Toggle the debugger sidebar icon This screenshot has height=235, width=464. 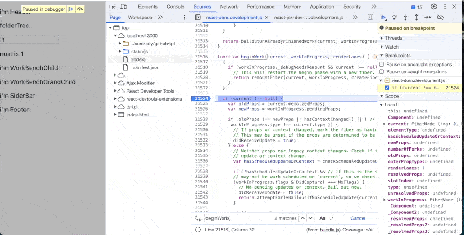click(x=370, y=18)
